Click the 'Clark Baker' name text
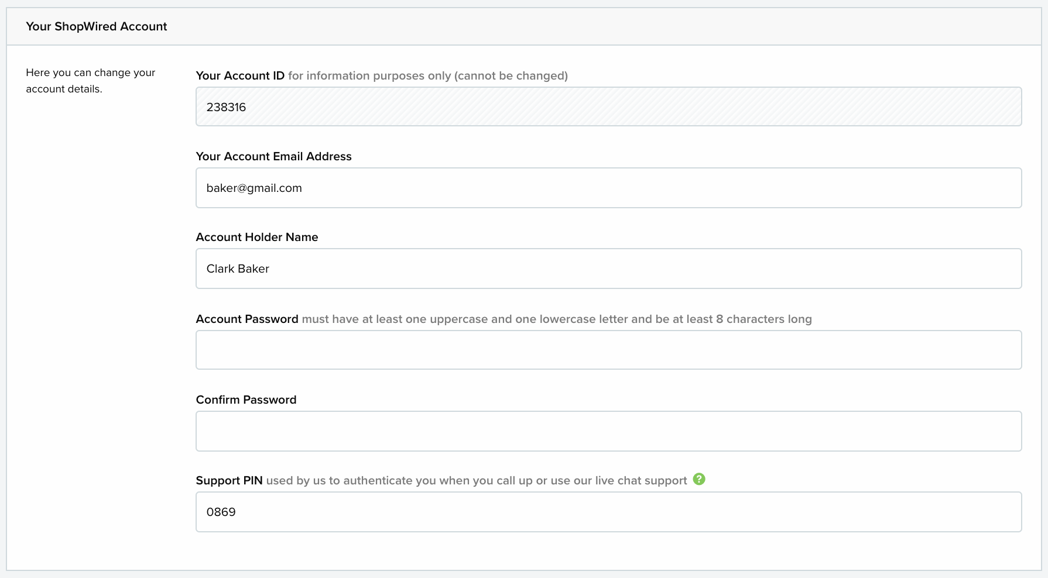The height and width of the screenshot is (578, 1048). point(238,269)
